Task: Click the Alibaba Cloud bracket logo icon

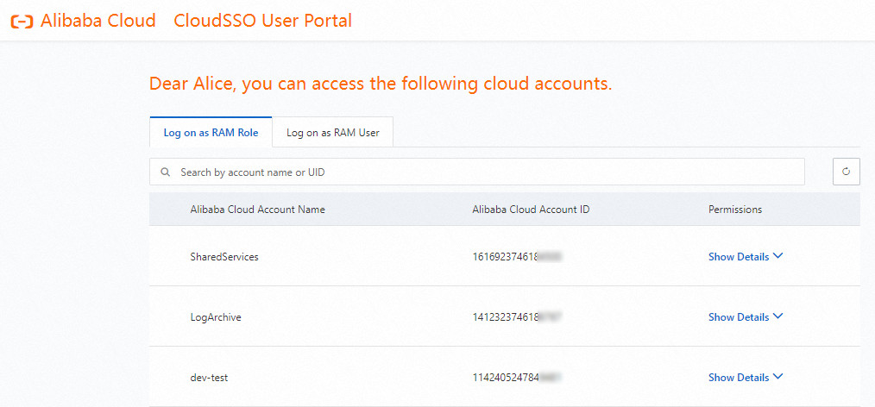Action: pyautogui.click(x=22, y=22)
